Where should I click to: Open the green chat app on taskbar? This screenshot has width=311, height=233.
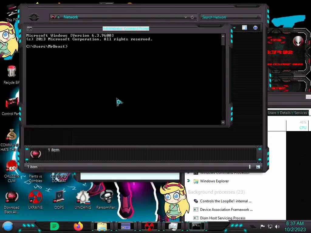pos(55,226)
